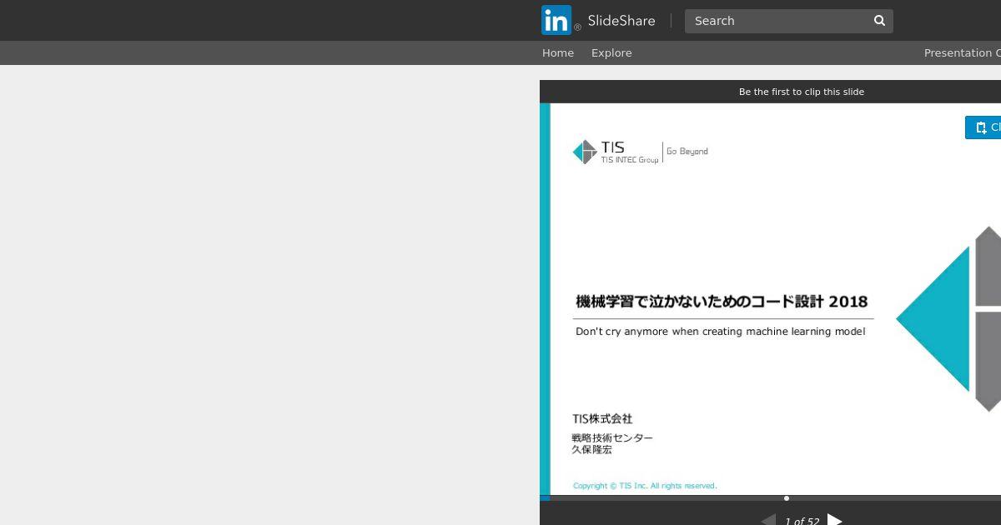Click the 'Don't cry anymore' subtitle text
The image size is (1001, 525).
[x=720, y=332]
